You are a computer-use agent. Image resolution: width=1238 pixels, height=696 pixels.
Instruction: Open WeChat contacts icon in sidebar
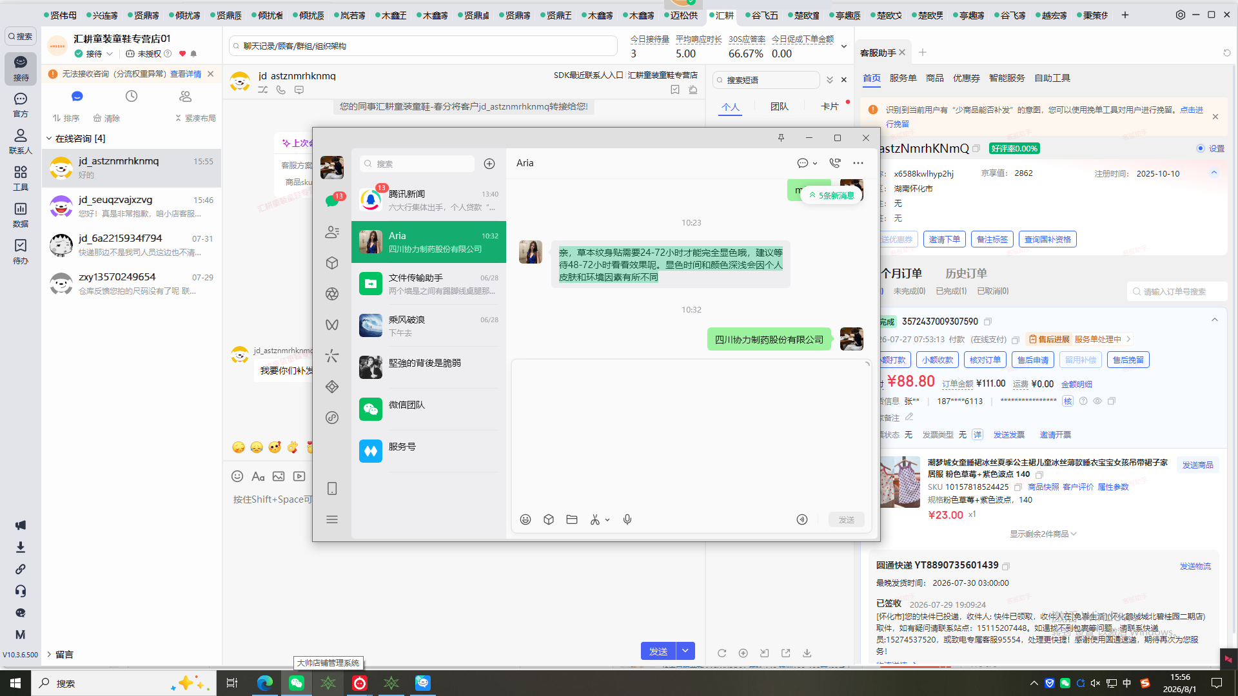coord(332,232)
